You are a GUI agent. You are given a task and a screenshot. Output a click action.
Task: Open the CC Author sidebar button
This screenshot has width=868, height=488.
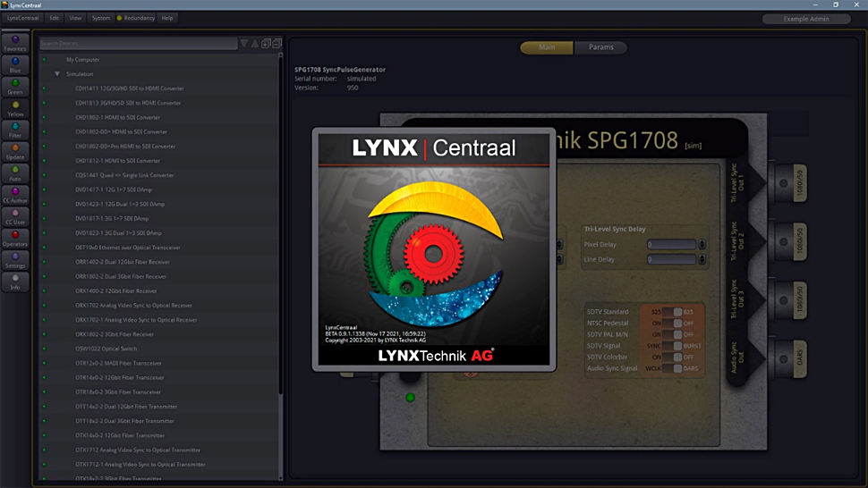15,195
